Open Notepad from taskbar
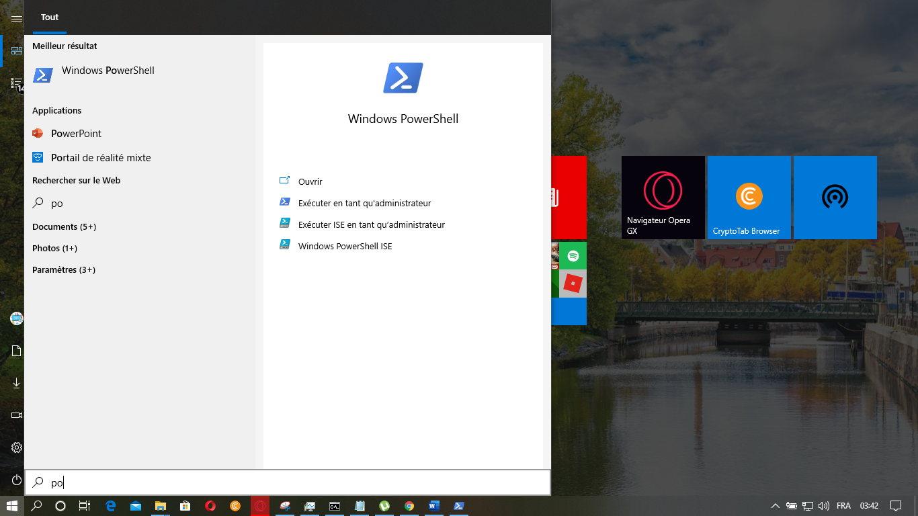The height and width of the screenshot is (516, 918). [x=360, y=506]
